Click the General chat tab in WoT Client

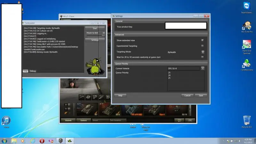pyautogui.click(x=100, y=120)
